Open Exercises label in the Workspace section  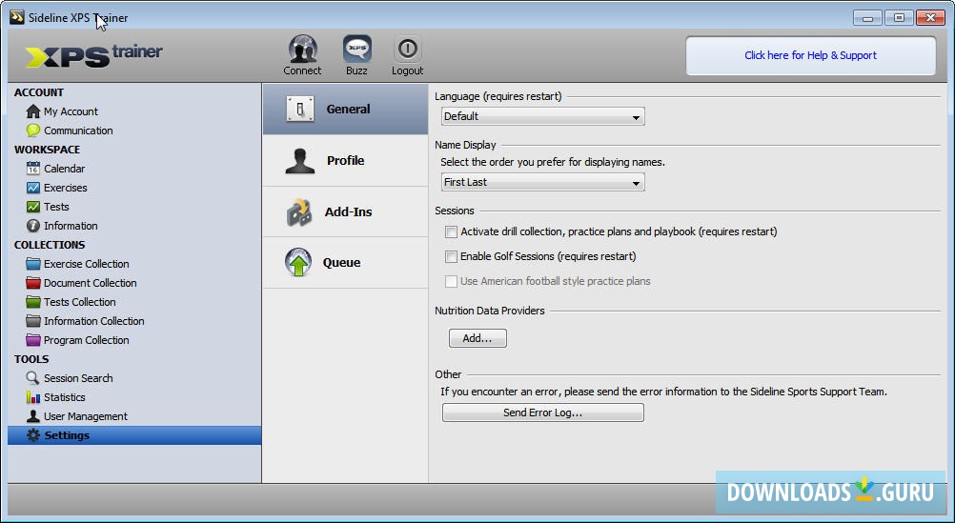pyautogui.click(x=65, y=188)
